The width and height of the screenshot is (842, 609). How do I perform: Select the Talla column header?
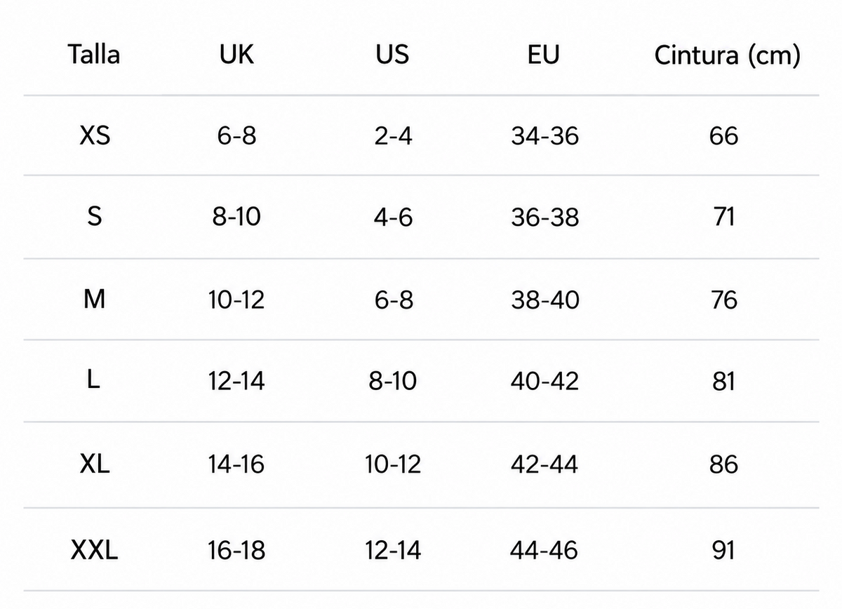coord(94,54)
